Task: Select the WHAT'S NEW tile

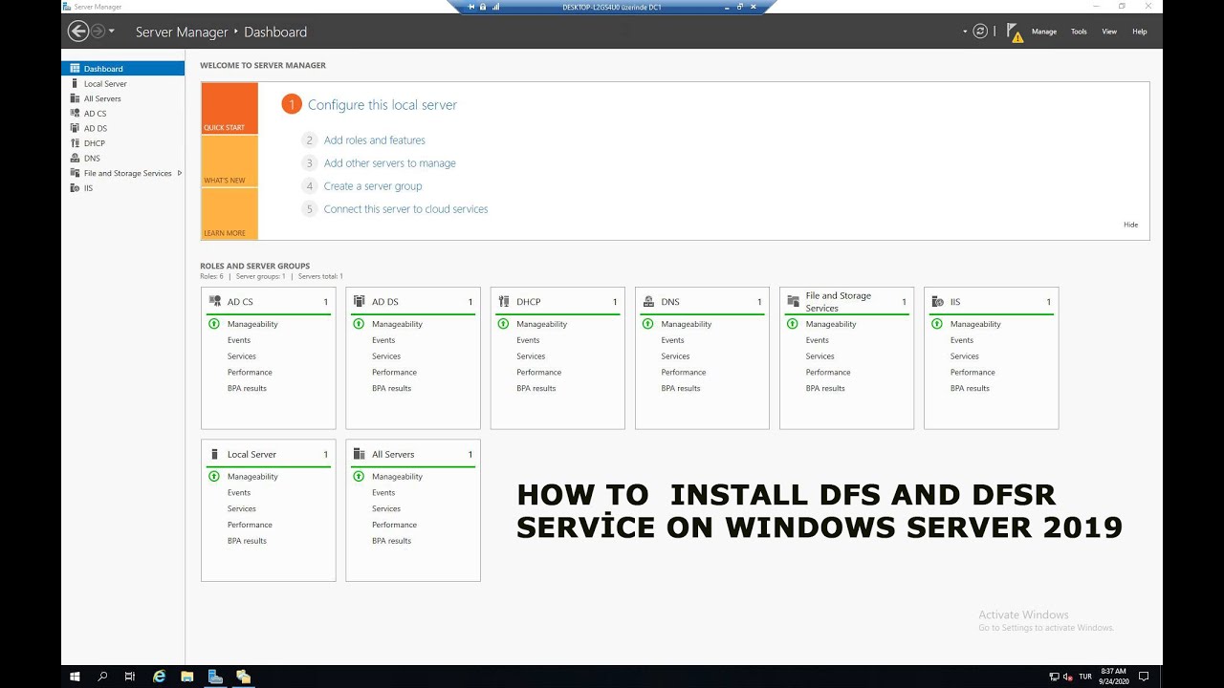Action: click(x=229, y=161)
